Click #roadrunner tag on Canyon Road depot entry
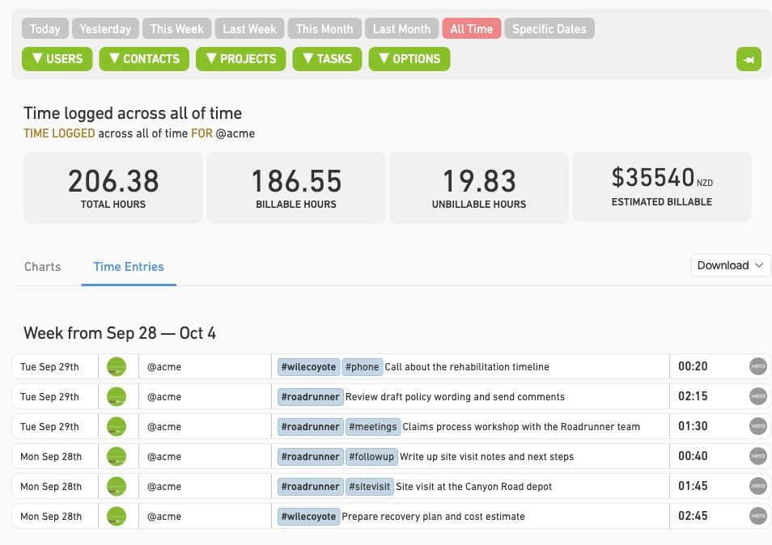 click(x=310, y=487)
